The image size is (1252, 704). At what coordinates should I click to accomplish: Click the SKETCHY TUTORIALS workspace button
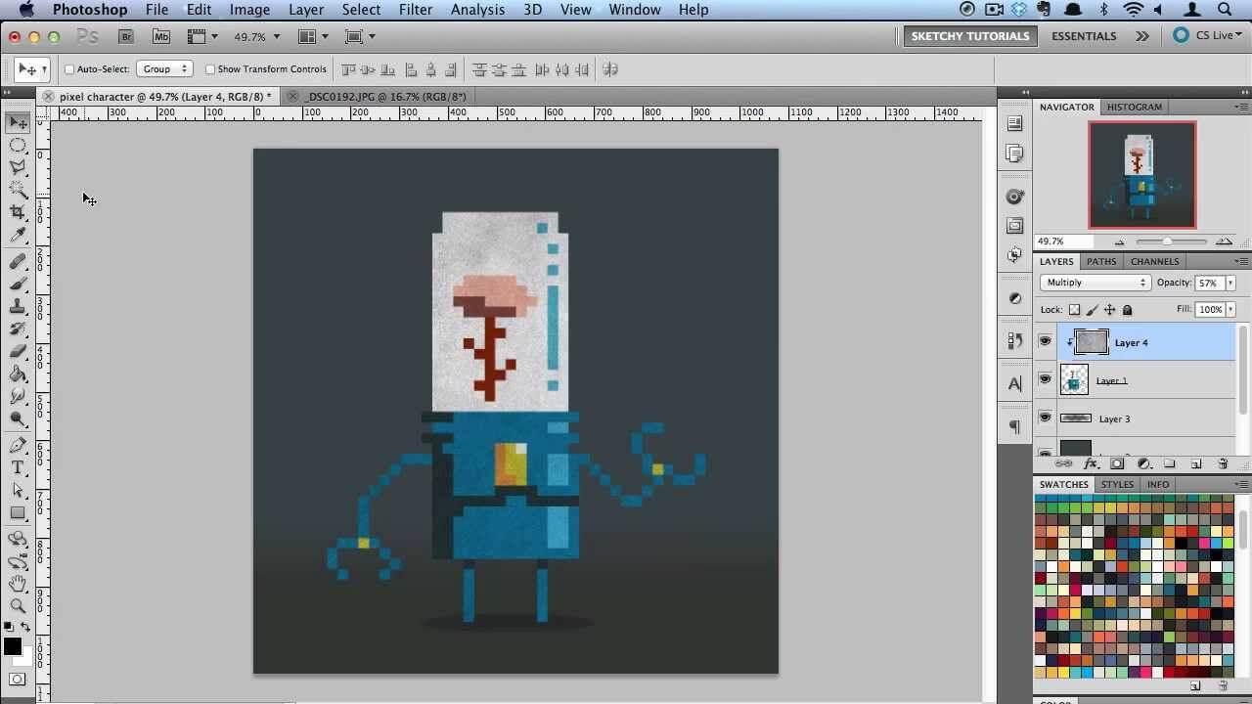tap(969, 35)
